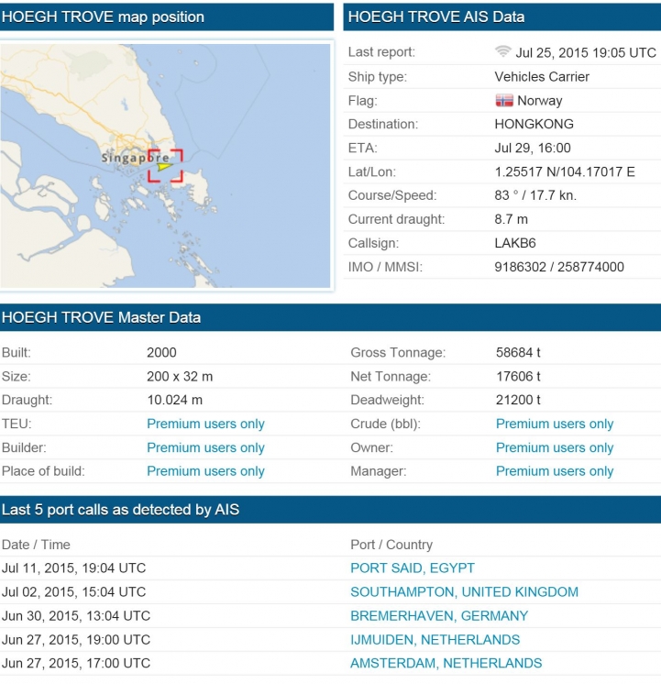Select ship type value Vehicles Carrier
Screen dimensions: 661x684
click(542, 77)
